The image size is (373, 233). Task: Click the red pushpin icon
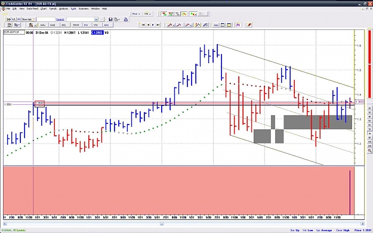249,25
